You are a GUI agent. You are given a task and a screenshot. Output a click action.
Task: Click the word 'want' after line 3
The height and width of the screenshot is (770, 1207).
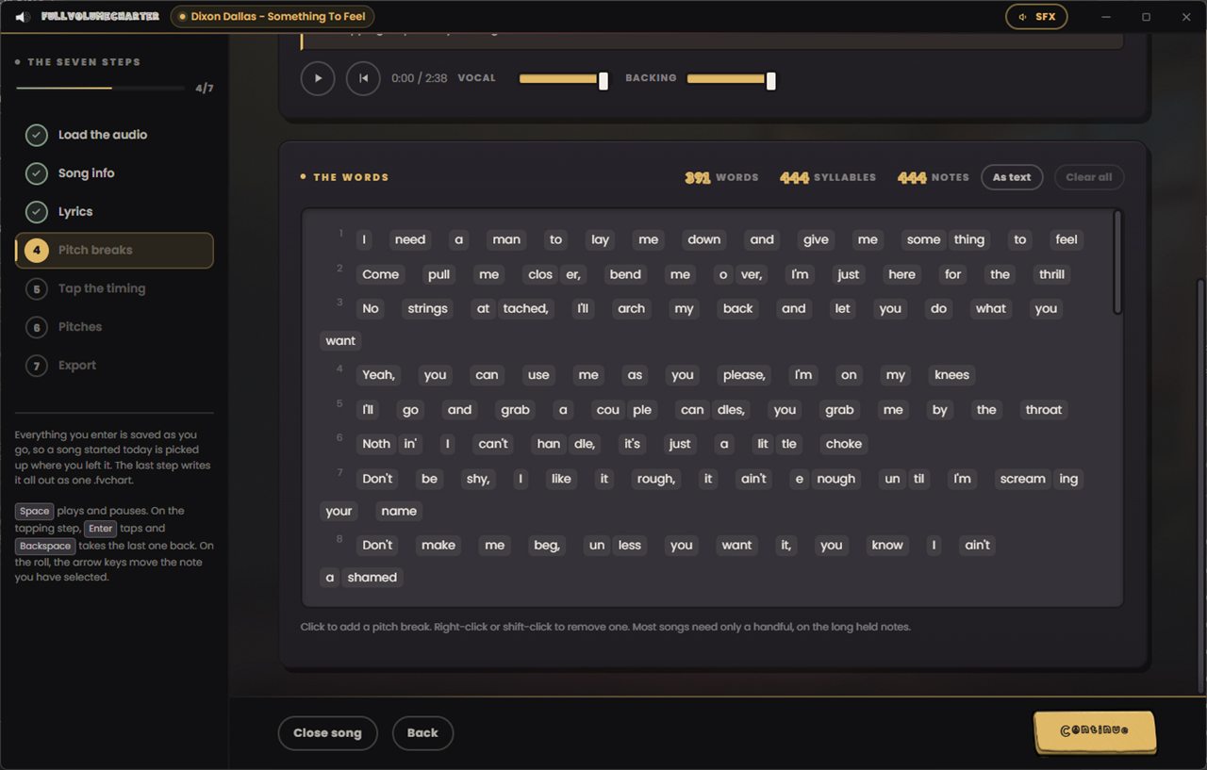(340, 340)
